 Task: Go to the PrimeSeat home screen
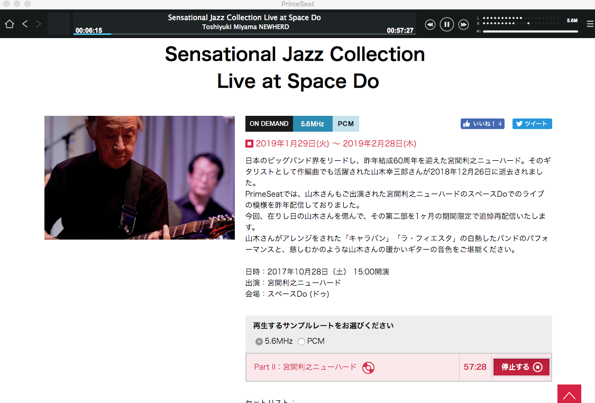[10, 24]
